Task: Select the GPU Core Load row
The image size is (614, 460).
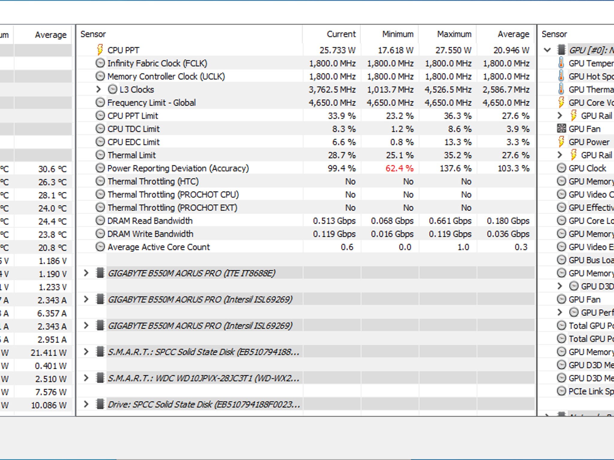Action: pyautogui.click(x=585, y=221)
